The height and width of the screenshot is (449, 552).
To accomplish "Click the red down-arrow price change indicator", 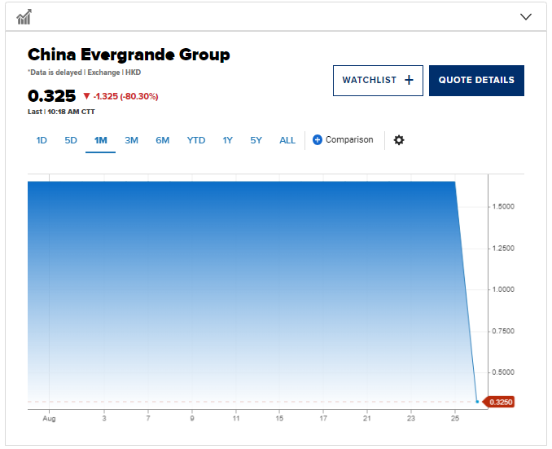I will [86, 96].
